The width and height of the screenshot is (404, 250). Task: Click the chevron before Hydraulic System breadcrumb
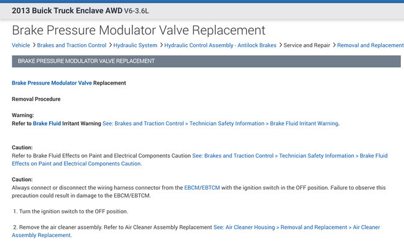click(x=110, y=45)
